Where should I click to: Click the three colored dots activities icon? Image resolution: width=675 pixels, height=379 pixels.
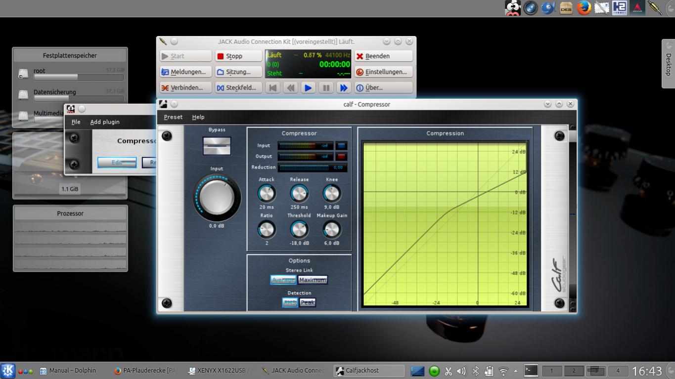tap(26, 371)
